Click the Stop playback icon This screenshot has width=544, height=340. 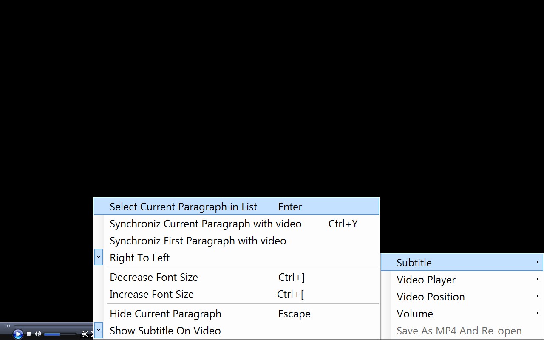[28, 334]
